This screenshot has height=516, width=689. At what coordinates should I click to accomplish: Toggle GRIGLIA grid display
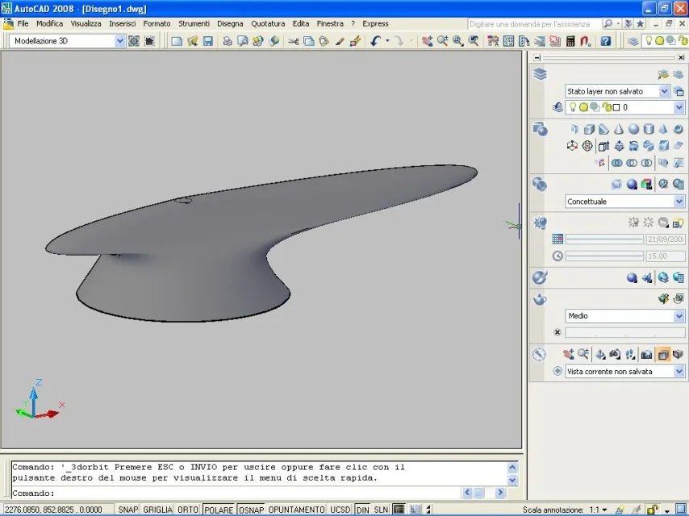(158, 510)
